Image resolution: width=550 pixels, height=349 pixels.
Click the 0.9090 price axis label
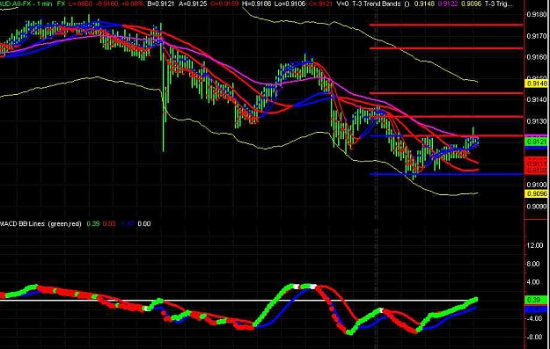(x=537, y=206)
